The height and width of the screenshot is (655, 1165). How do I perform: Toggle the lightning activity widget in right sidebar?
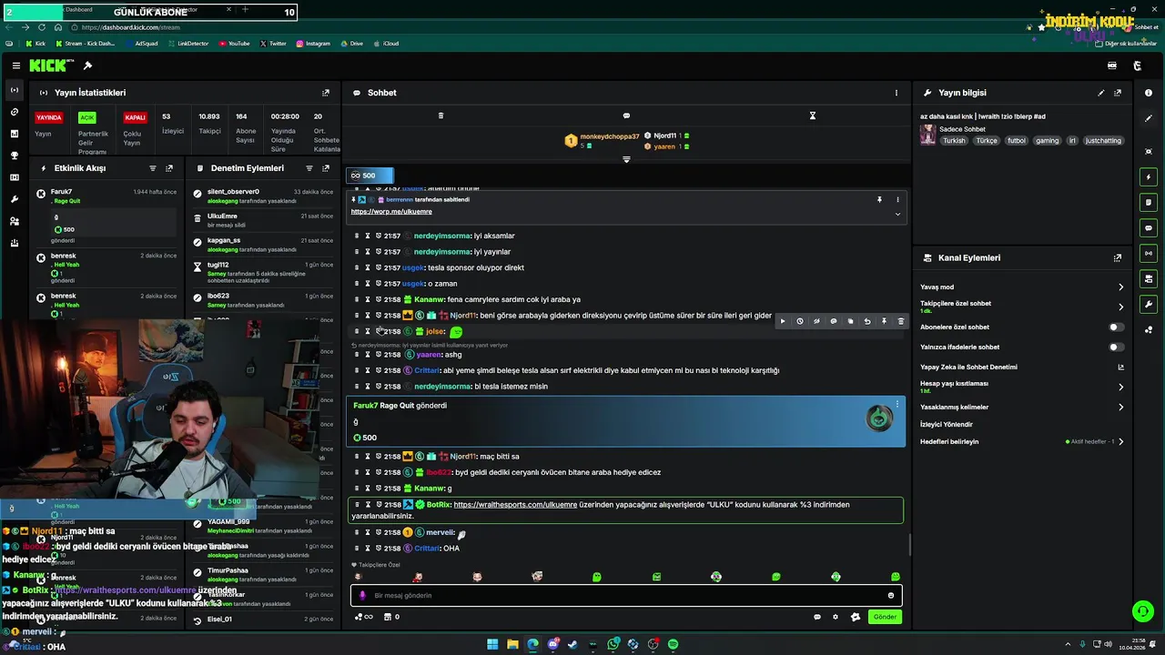tap(1149, 176)
